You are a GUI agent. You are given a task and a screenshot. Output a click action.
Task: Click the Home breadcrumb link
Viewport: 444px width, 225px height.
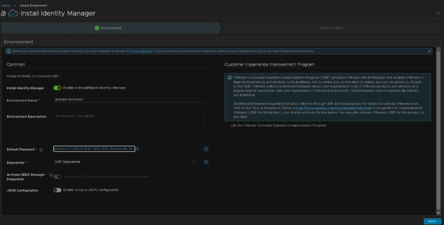pos(6,5)
